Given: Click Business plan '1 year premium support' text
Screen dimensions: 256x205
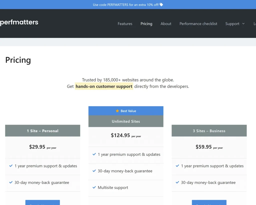Looking at the screenshot, I should 212,166.
